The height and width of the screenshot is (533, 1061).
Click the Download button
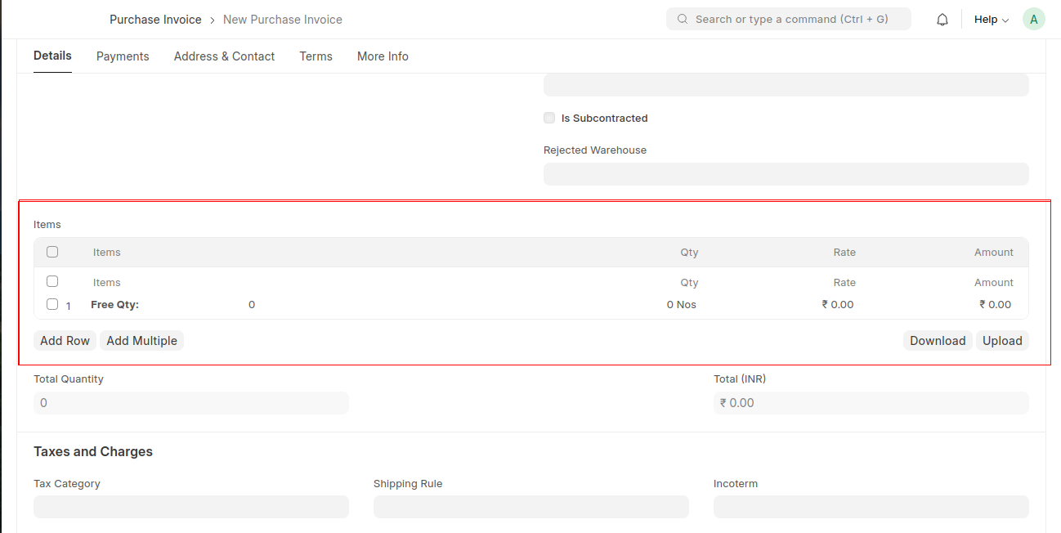click(x=938, y=341)
